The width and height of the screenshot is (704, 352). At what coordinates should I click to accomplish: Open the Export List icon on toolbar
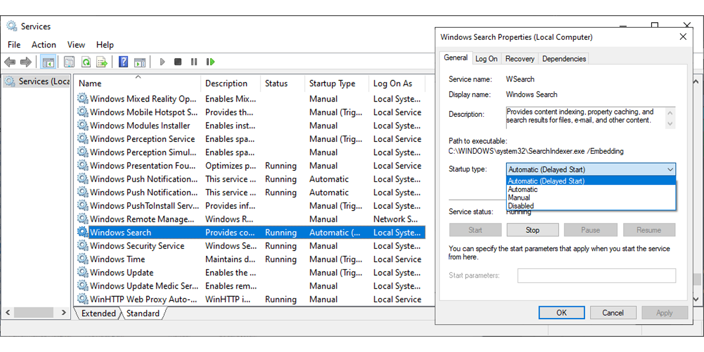(101, 62)
